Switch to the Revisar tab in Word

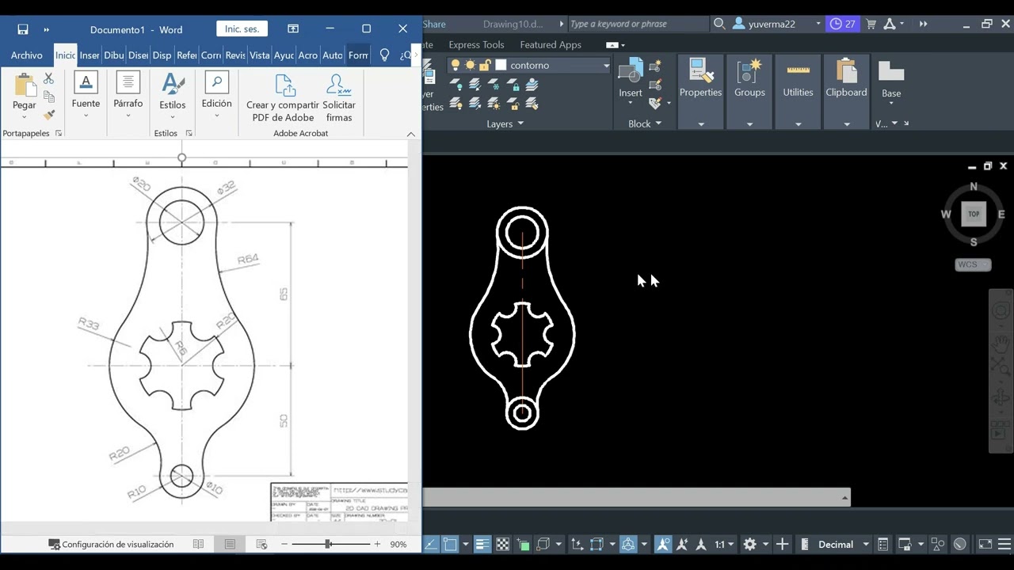[235, 55]
